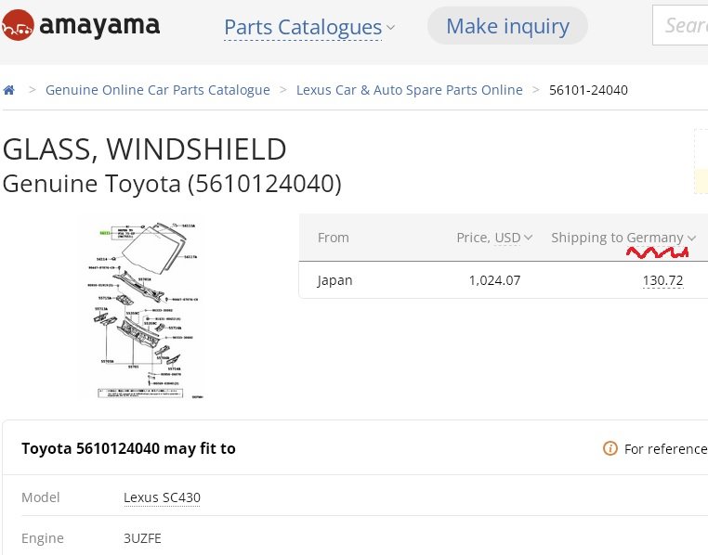
Task: Focus the Search input field
Action: tap(680, 25)
